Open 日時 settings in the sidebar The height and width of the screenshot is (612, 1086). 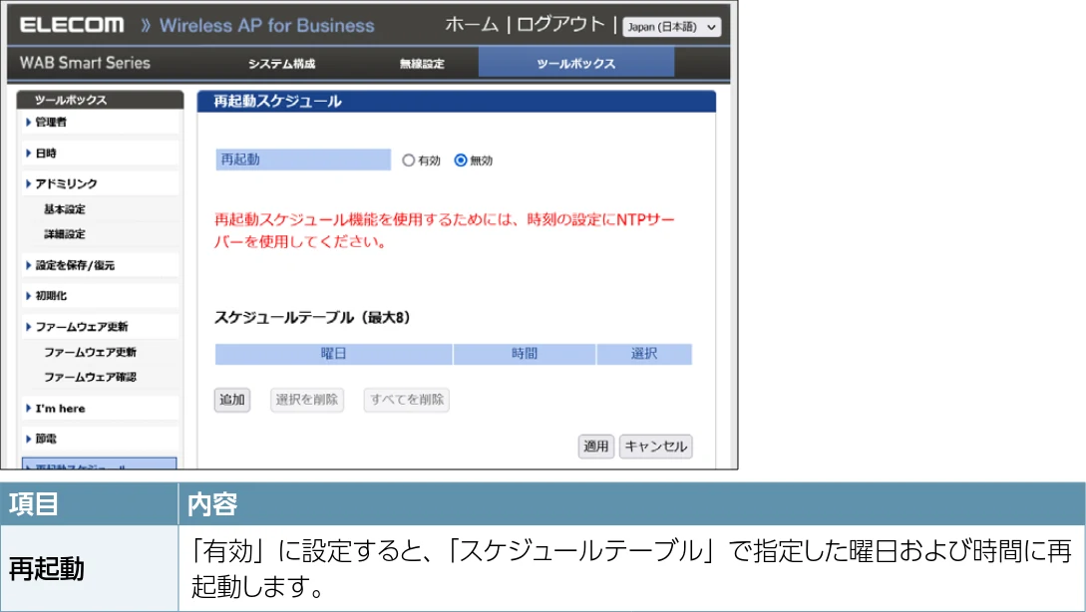tap(101, 153)
